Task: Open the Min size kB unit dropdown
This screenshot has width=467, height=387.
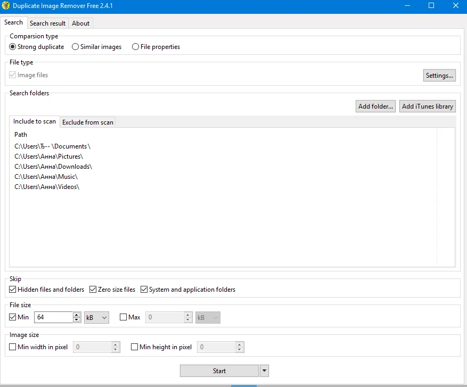Action: pyautogui.click(x=96, y=317)
